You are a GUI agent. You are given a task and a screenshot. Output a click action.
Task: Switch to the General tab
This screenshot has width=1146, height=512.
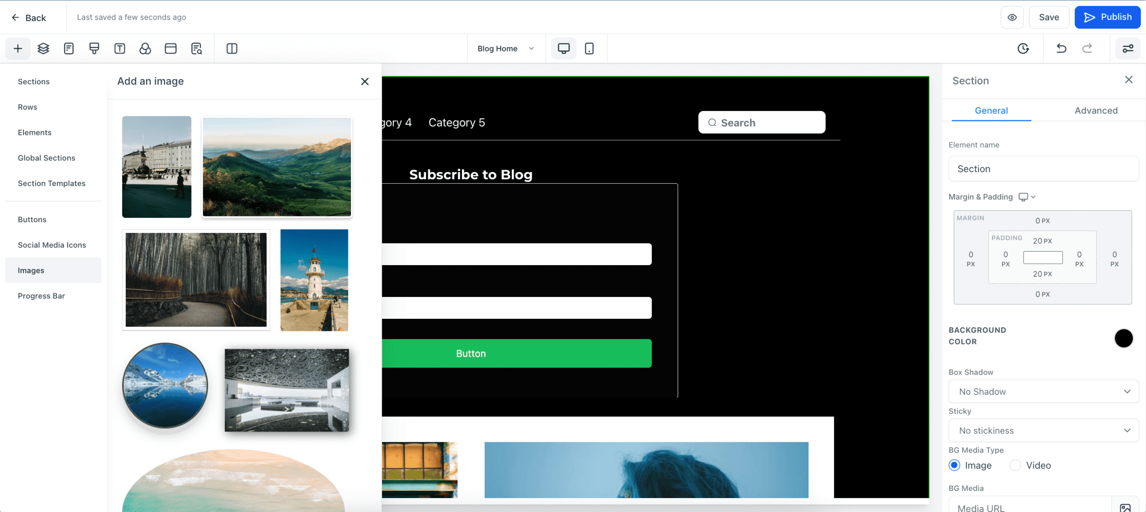click(991, 110)
